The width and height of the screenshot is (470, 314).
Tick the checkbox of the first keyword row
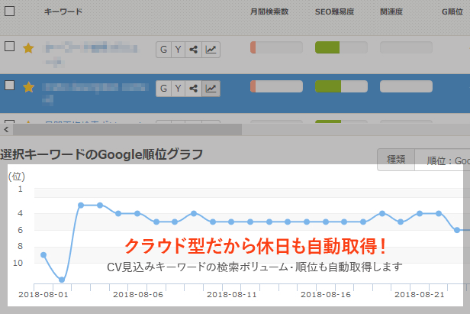[x=10, y=47]
